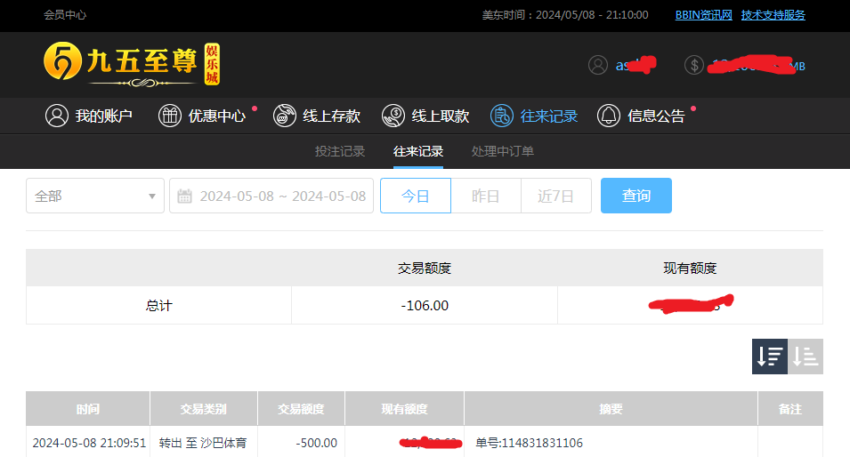Viewport: 850px width, 457px height.
Task: Click the 交易类别 column header
Action: click(203, 409)
